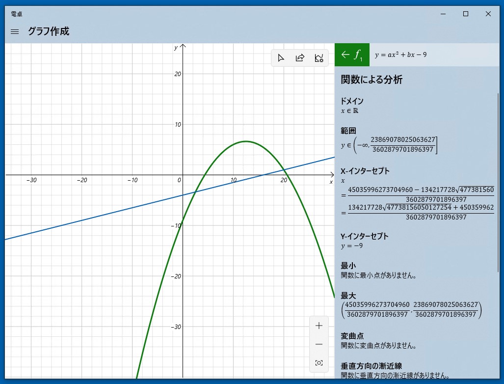Maximize the Calculator window
The height and width of the screenshot is (384, 504).
click(465, 14)
